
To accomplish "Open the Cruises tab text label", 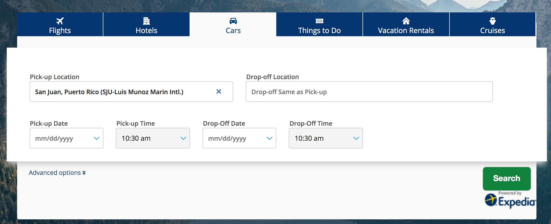I will coord(492,31).
